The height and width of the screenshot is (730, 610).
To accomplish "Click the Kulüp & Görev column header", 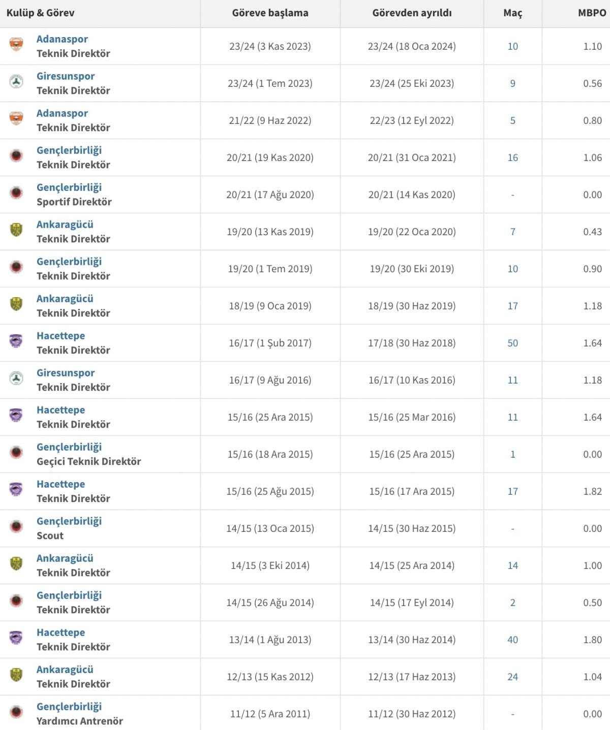I will 41,13.
